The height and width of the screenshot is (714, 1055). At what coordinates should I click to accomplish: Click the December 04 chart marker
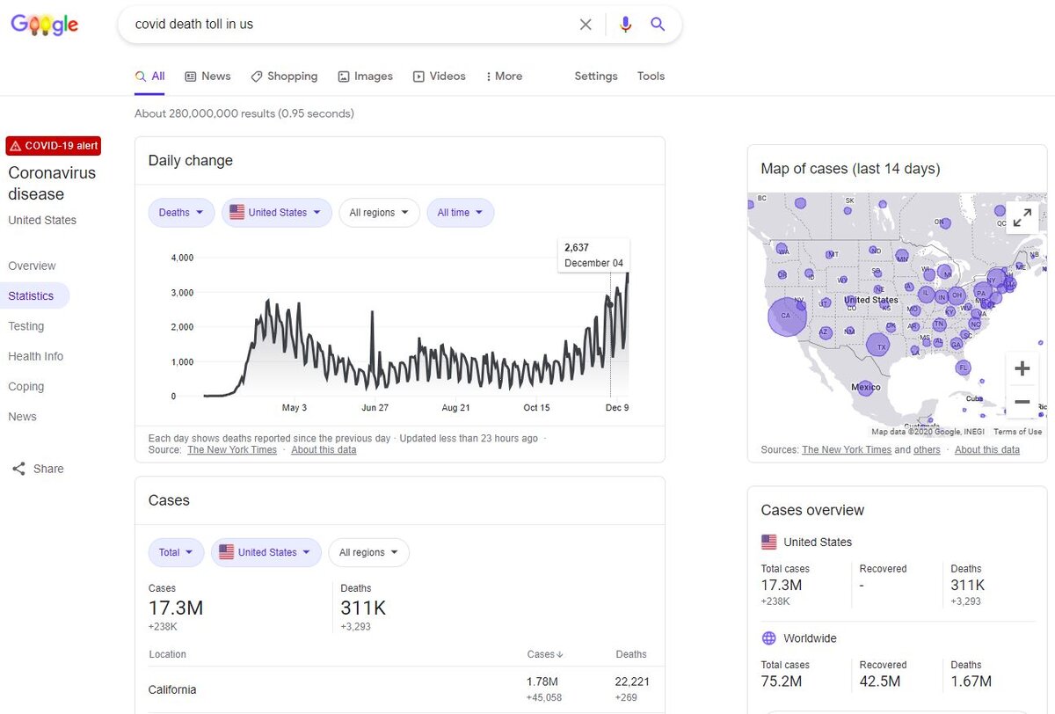pyautogui.click(x=611, y=303)
